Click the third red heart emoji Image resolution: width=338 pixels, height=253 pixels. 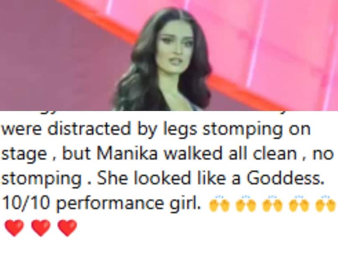tap(67, 228)
